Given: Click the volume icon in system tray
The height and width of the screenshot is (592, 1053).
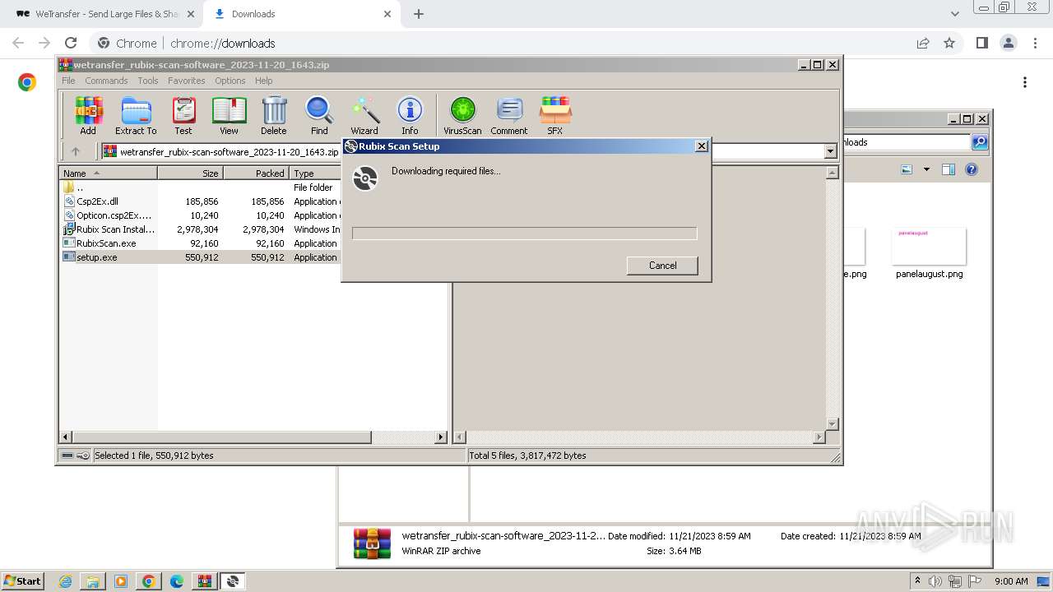Looking at the screenshot, I should (x=935, y=581).
